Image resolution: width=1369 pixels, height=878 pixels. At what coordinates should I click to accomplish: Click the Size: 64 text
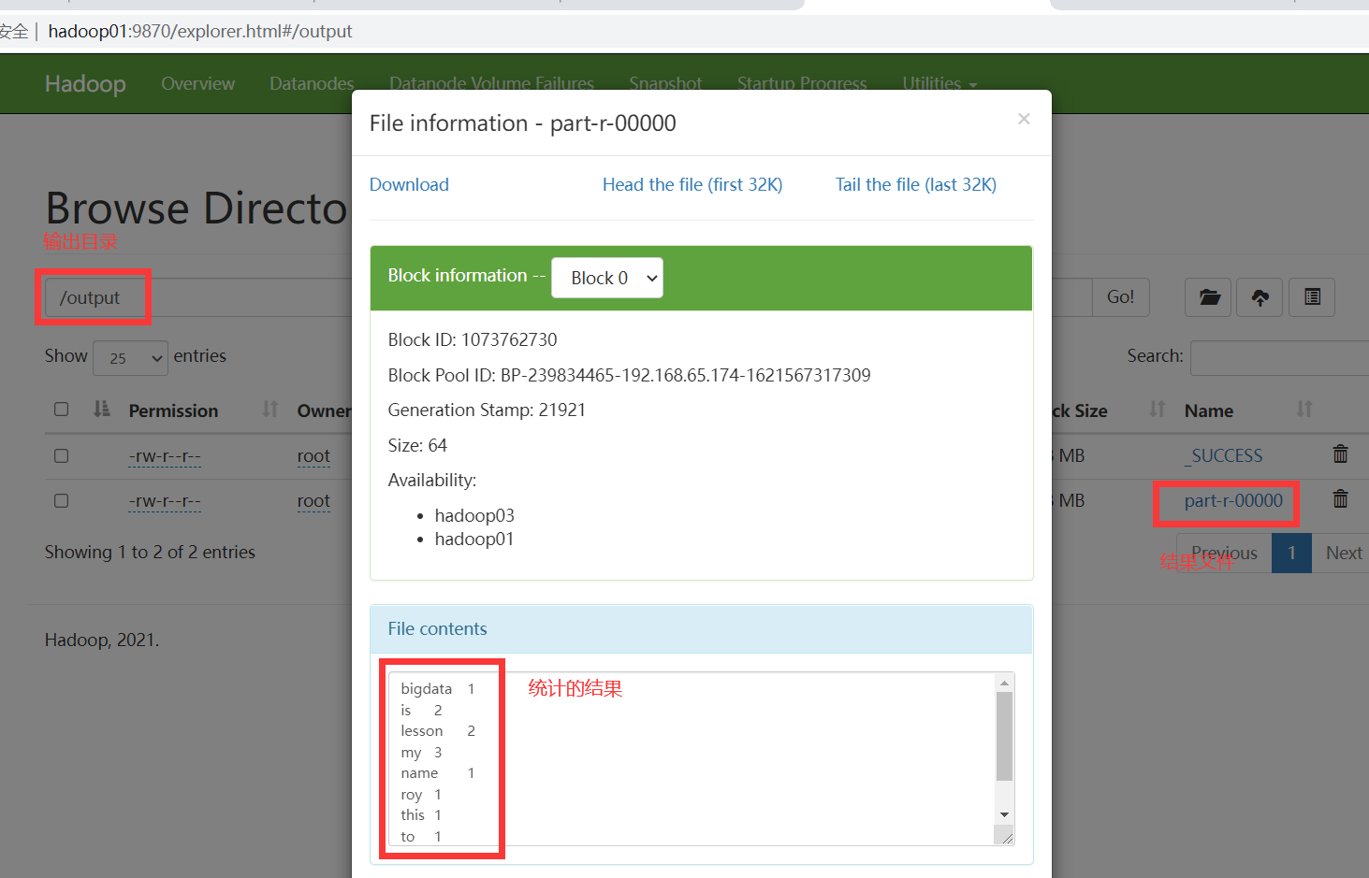[x=417, y=445]
